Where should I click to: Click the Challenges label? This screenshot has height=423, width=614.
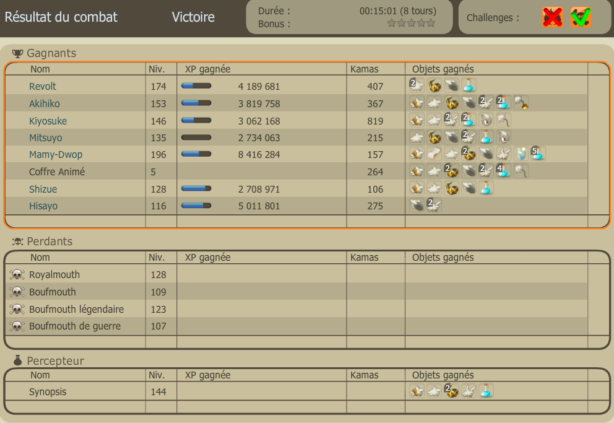pos(493,17)
